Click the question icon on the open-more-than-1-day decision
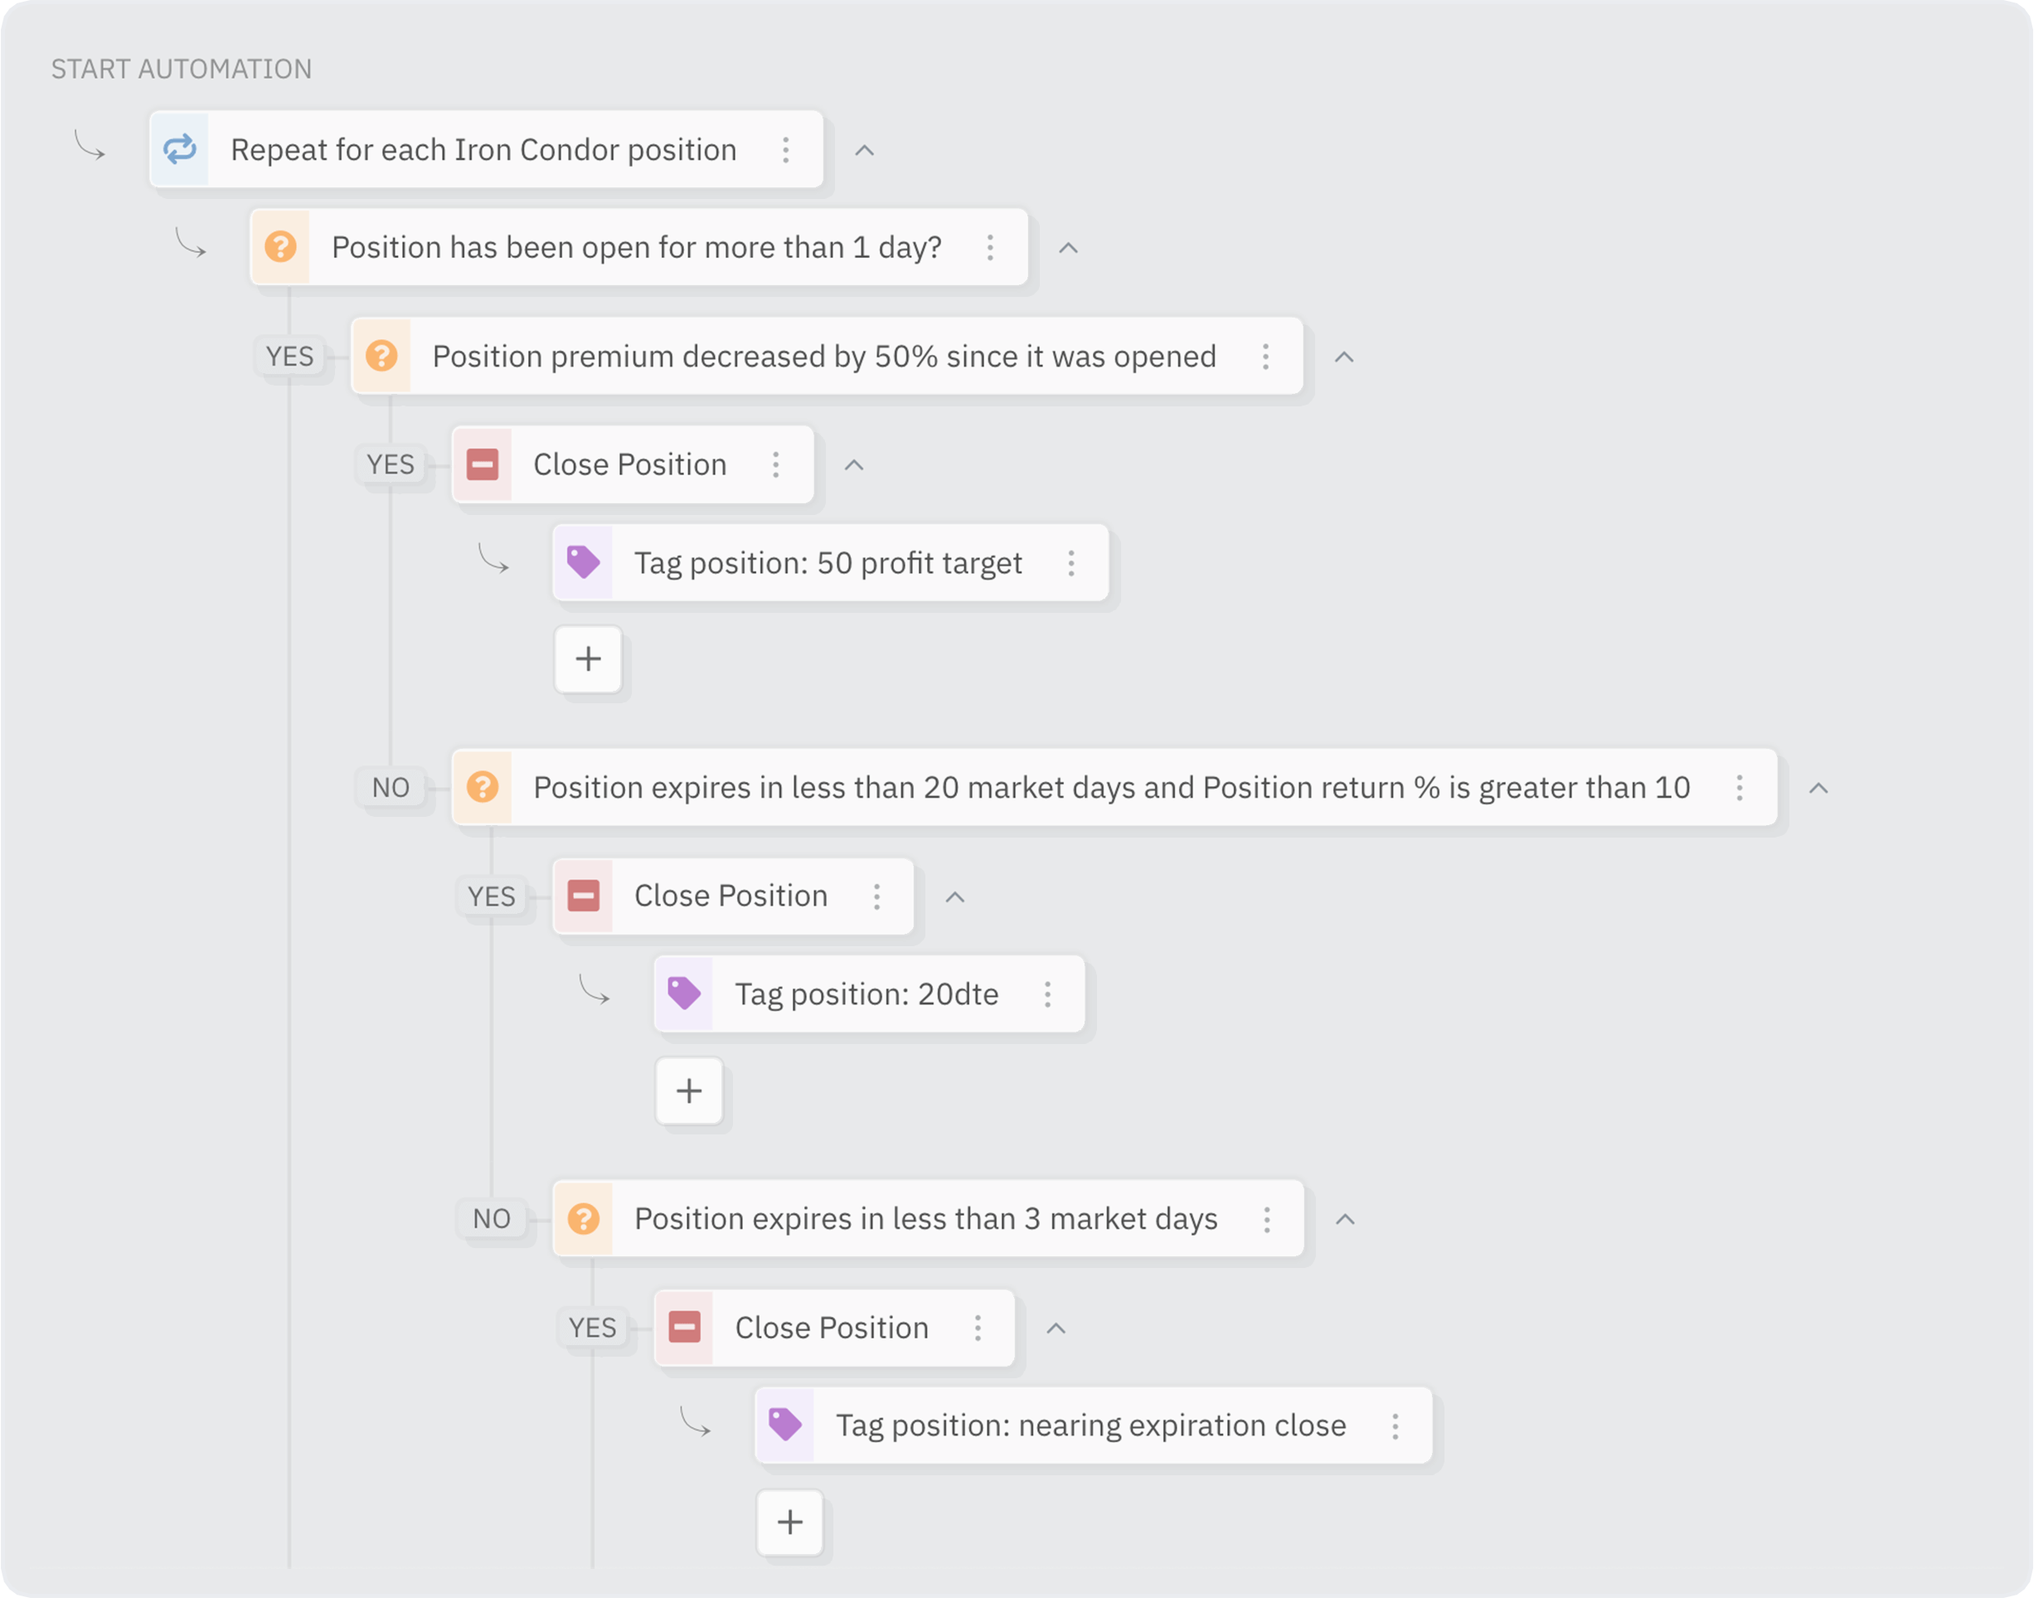 pyautogui.click(x=279, y=247)
